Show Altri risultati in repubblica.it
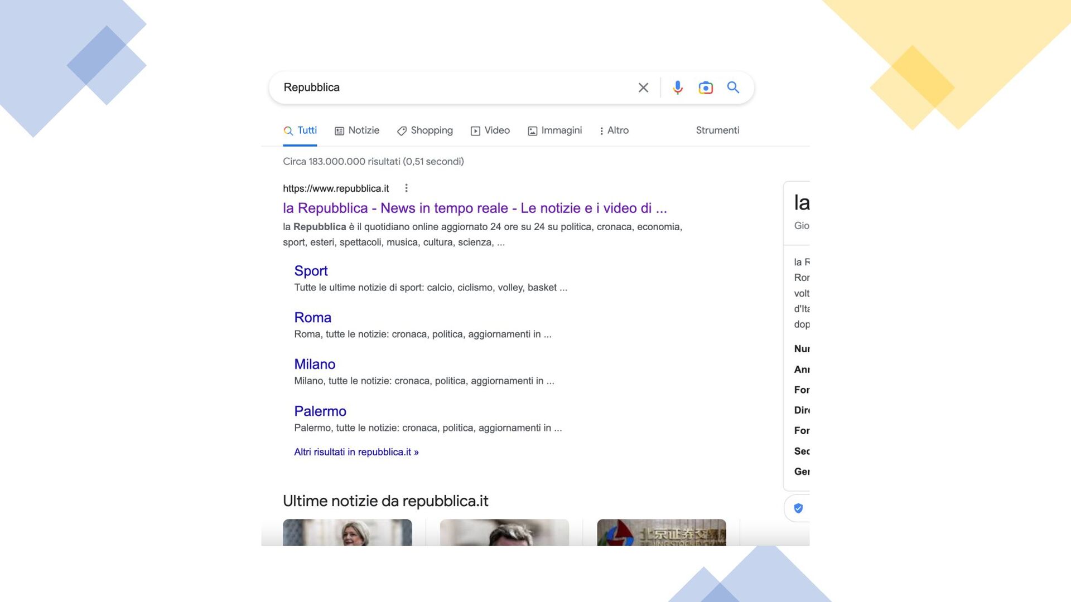 click(356, 452)
